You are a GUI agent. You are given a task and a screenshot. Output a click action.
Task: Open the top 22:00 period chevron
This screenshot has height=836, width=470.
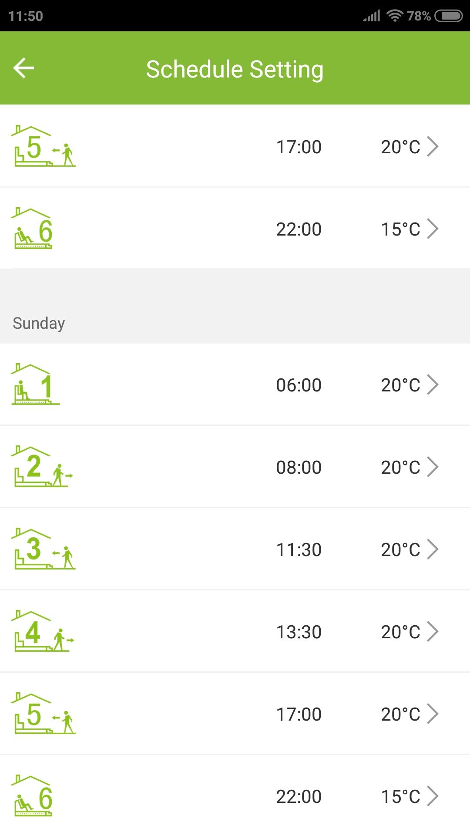(433, 229)
